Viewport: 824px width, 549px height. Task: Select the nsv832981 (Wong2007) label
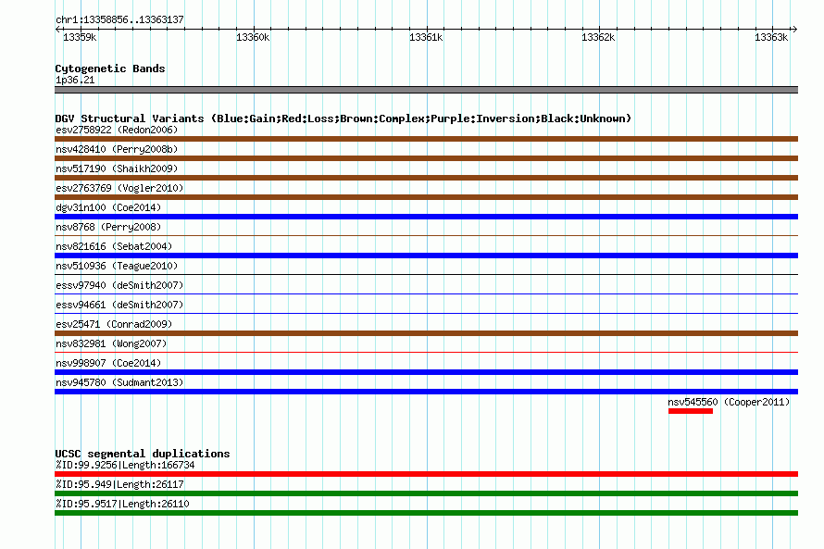coord(111,343)
